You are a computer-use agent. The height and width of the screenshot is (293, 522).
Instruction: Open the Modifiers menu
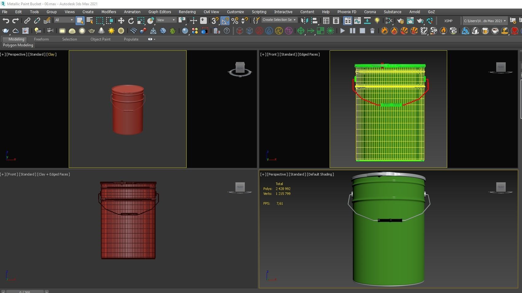coord(109,12)
